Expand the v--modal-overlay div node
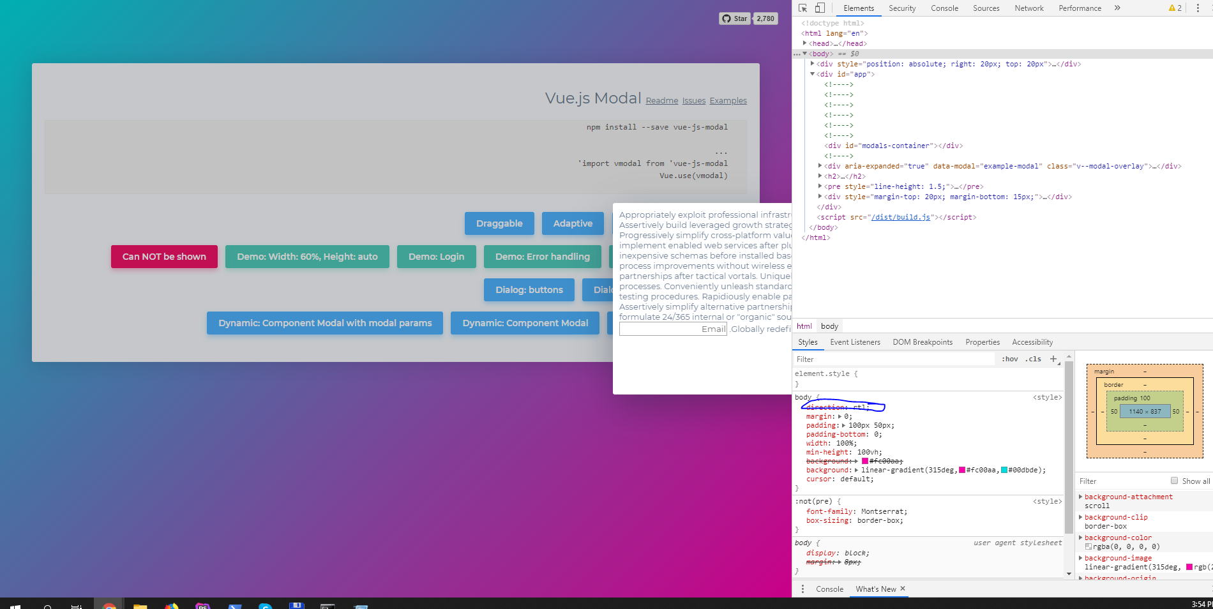 tap(820, 166)
